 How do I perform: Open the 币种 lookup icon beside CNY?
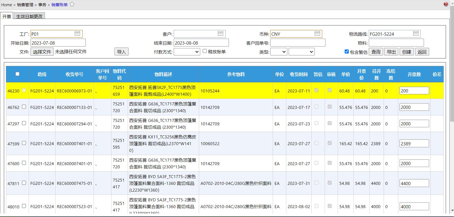tap(317, 34)
